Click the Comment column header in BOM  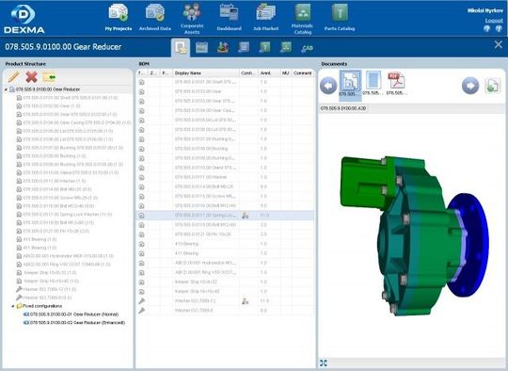[x=303, y=73]
